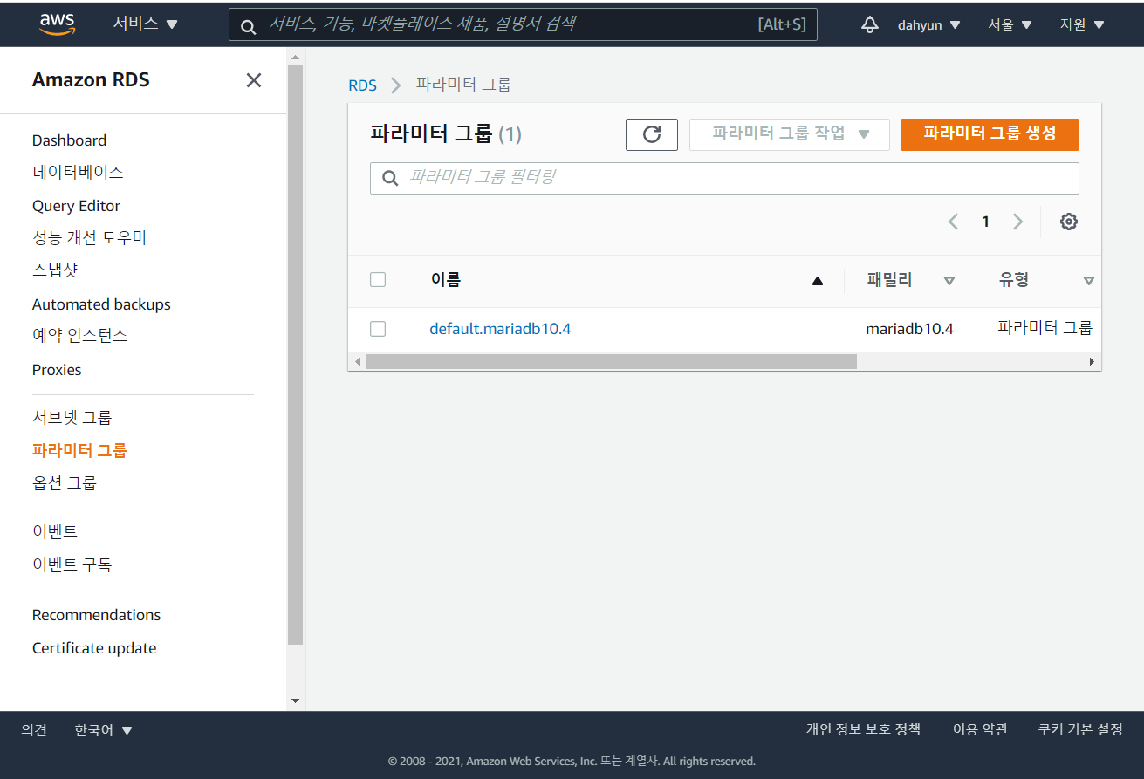Open Proxies in sidebar
Viewport: 1144px width, 779px height.
[57, 370]
